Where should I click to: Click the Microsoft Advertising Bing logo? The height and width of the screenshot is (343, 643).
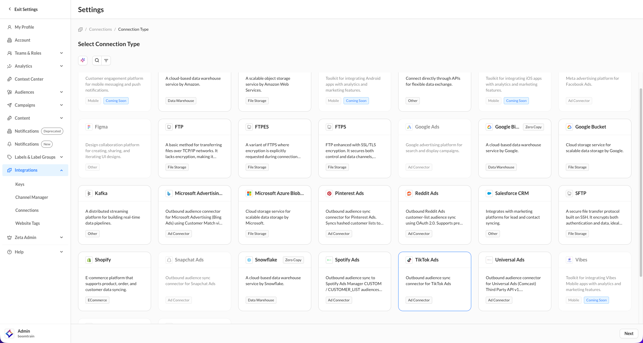click(x=169, y=194)
